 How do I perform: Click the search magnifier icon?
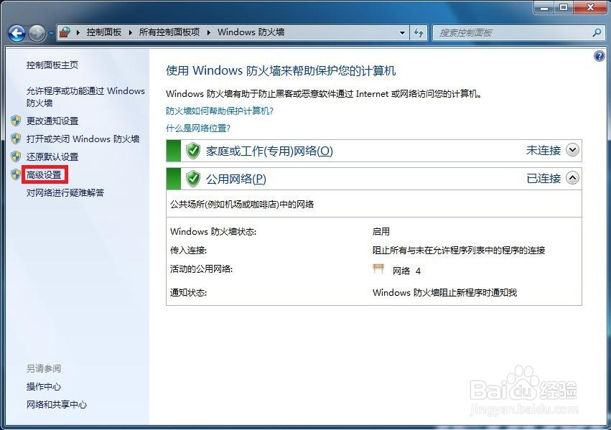(x=597, y=33)
